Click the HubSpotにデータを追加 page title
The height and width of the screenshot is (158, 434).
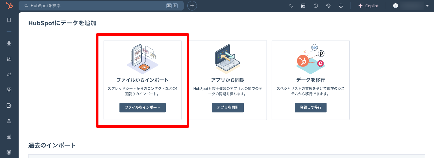tap(62, 23)
